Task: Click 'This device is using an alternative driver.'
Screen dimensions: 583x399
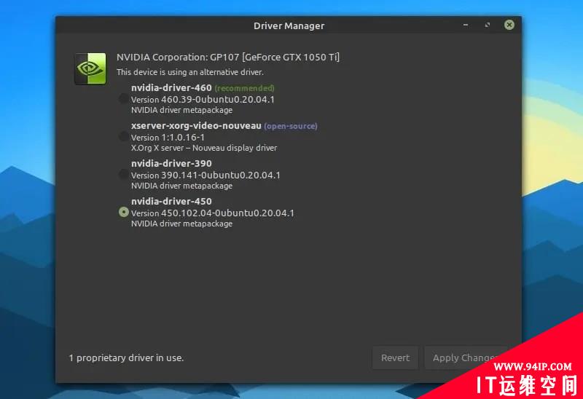Action: pos(190,72)
